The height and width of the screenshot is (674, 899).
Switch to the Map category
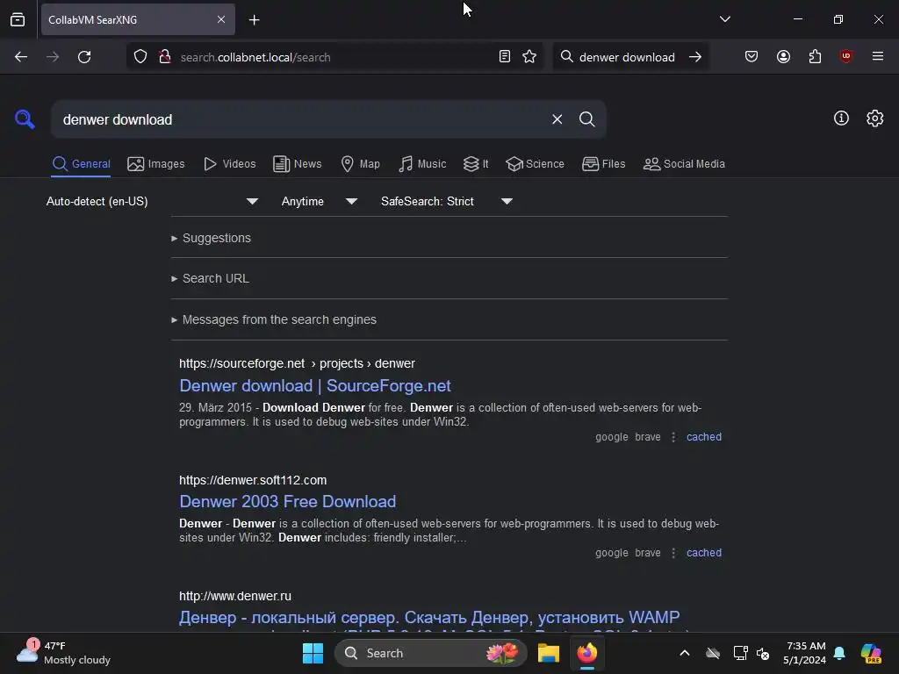[360, 164]
